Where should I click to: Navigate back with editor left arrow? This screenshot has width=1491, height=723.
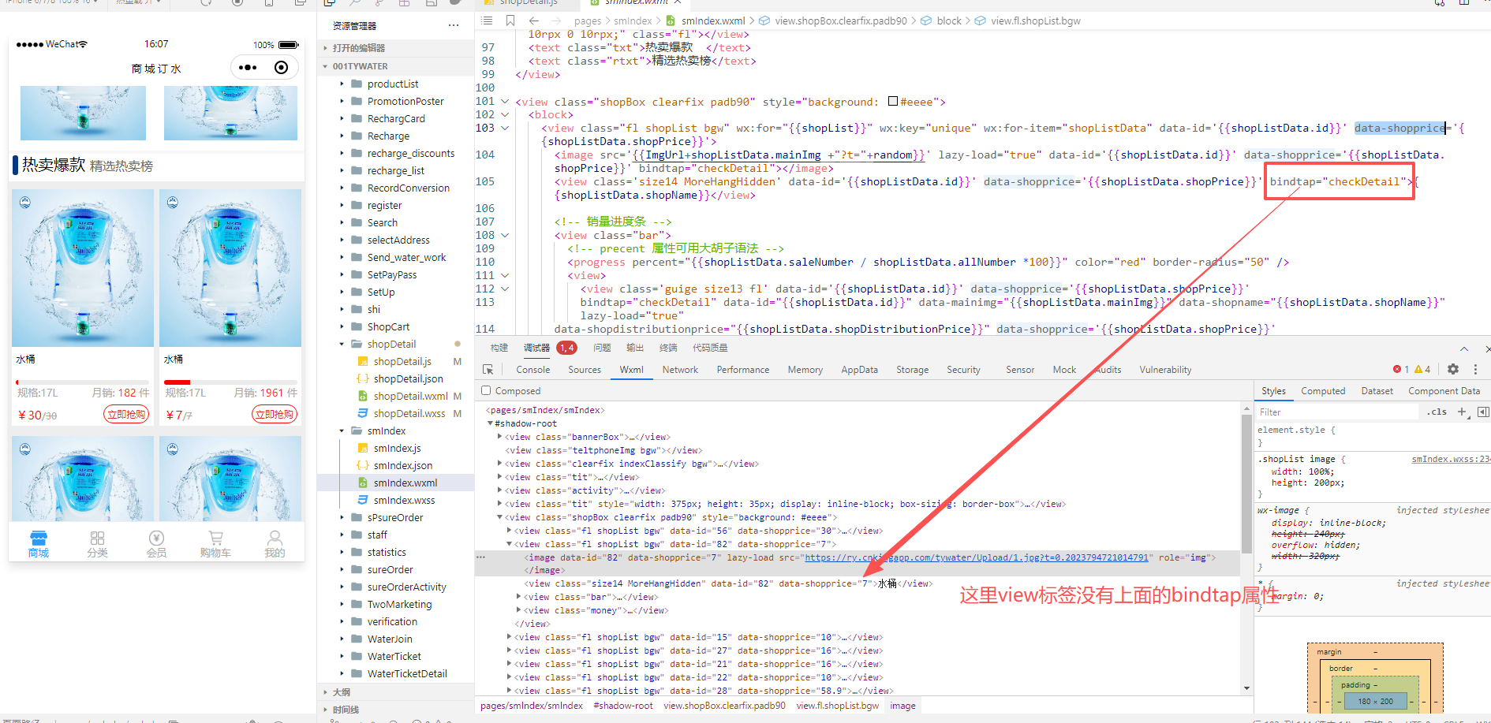click(x=534, y=20)
